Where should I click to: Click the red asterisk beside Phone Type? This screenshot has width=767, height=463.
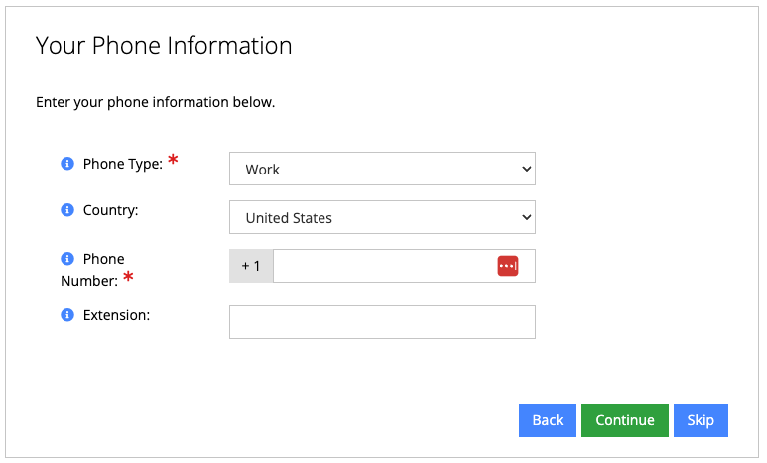pyautogui.click(x=174, y=161)
